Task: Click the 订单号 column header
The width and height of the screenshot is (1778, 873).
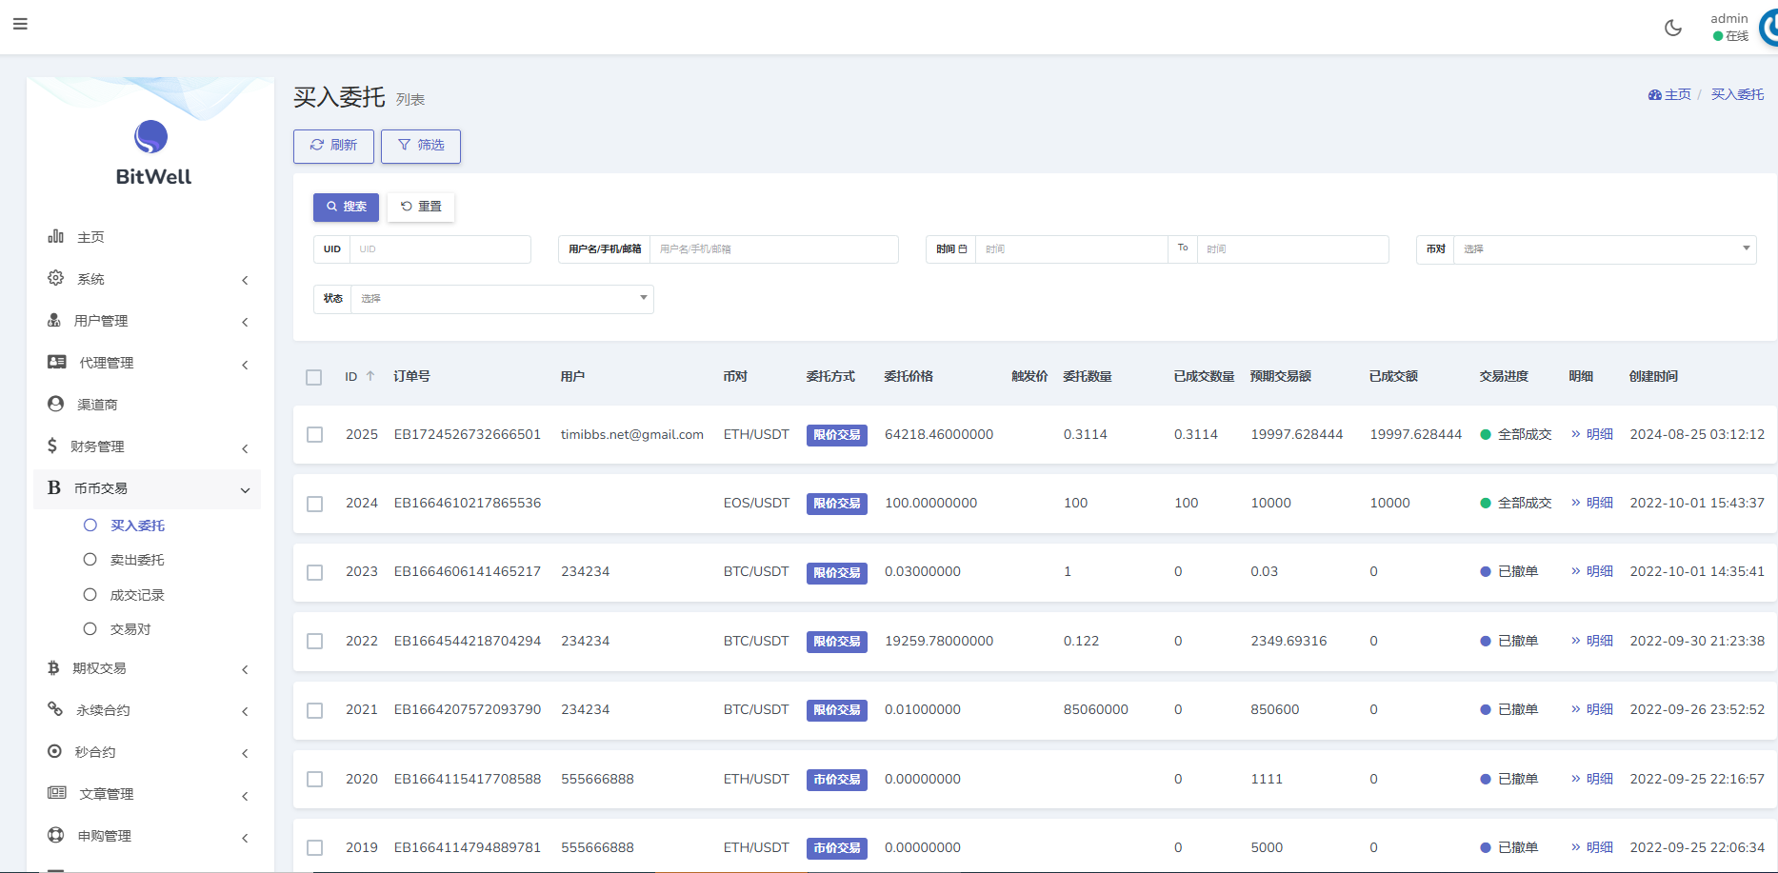Action: point(412,376)
